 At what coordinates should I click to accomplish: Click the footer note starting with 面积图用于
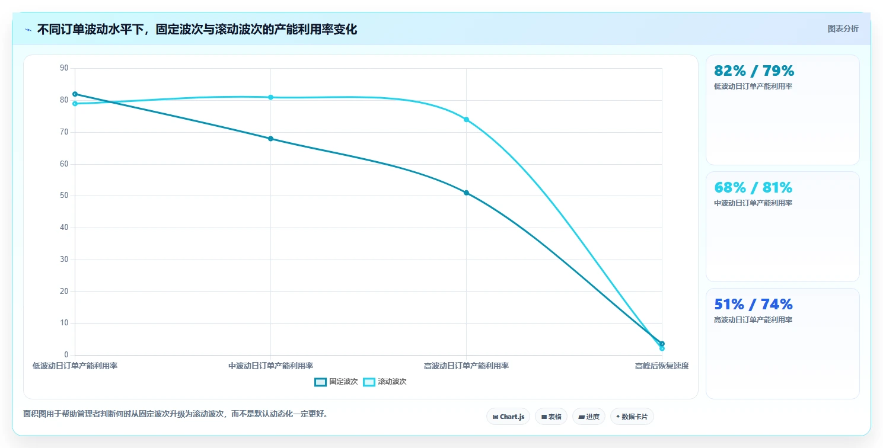pos(176,414)
